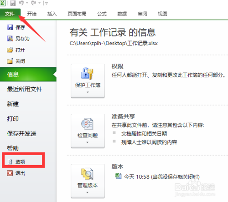Click the lock and key 保护工作簿 icon

(x=87, y=74)
